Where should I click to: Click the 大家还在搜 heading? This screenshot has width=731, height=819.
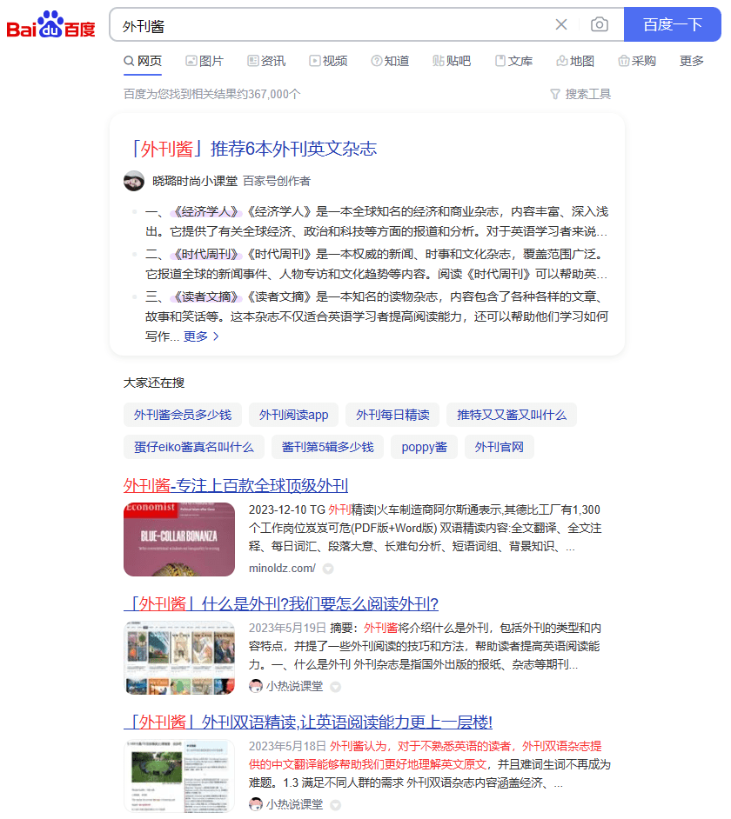tap(154, 383)
